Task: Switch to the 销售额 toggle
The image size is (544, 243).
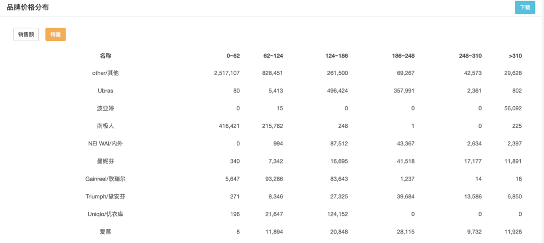Action: (x=26, y=34)
